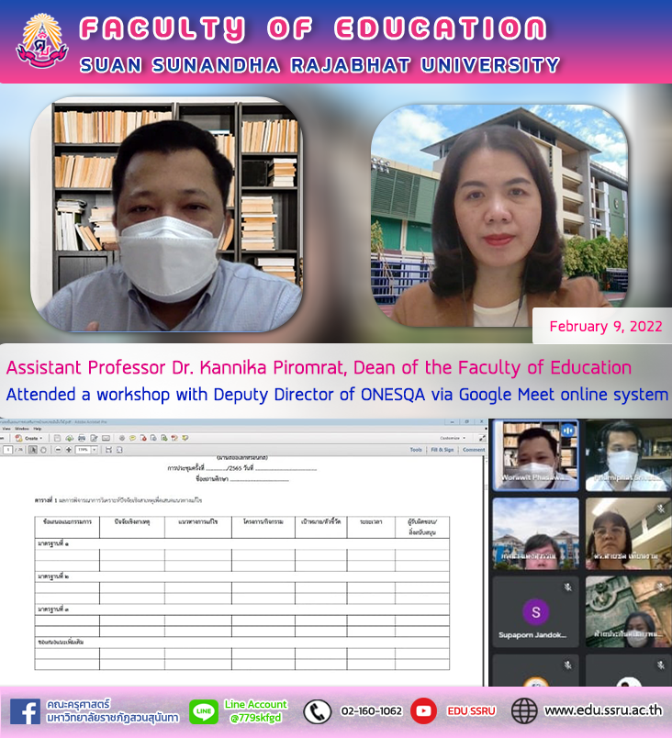Click the page number input field
672x738 pixels.
tap(8, 450)
